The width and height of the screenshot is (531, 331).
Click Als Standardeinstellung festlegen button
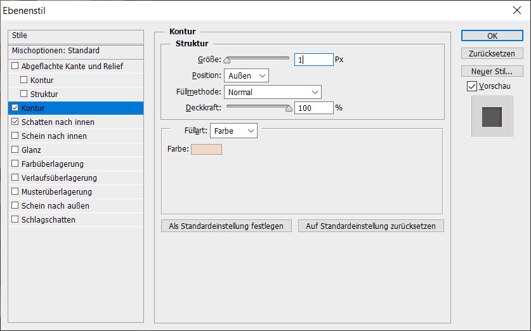[226, 226]
